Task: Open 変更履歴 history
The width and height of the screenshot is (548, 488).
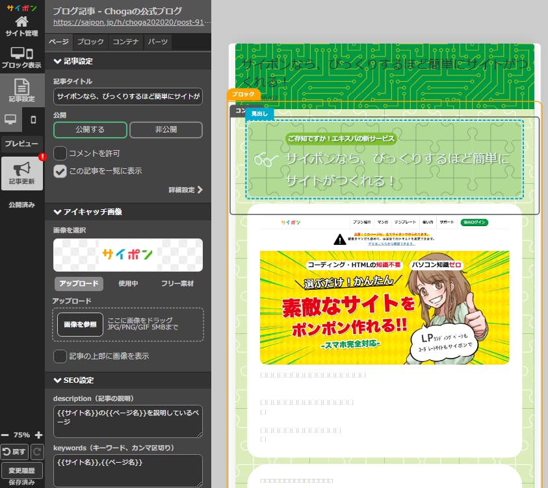Action: (21, 470)
